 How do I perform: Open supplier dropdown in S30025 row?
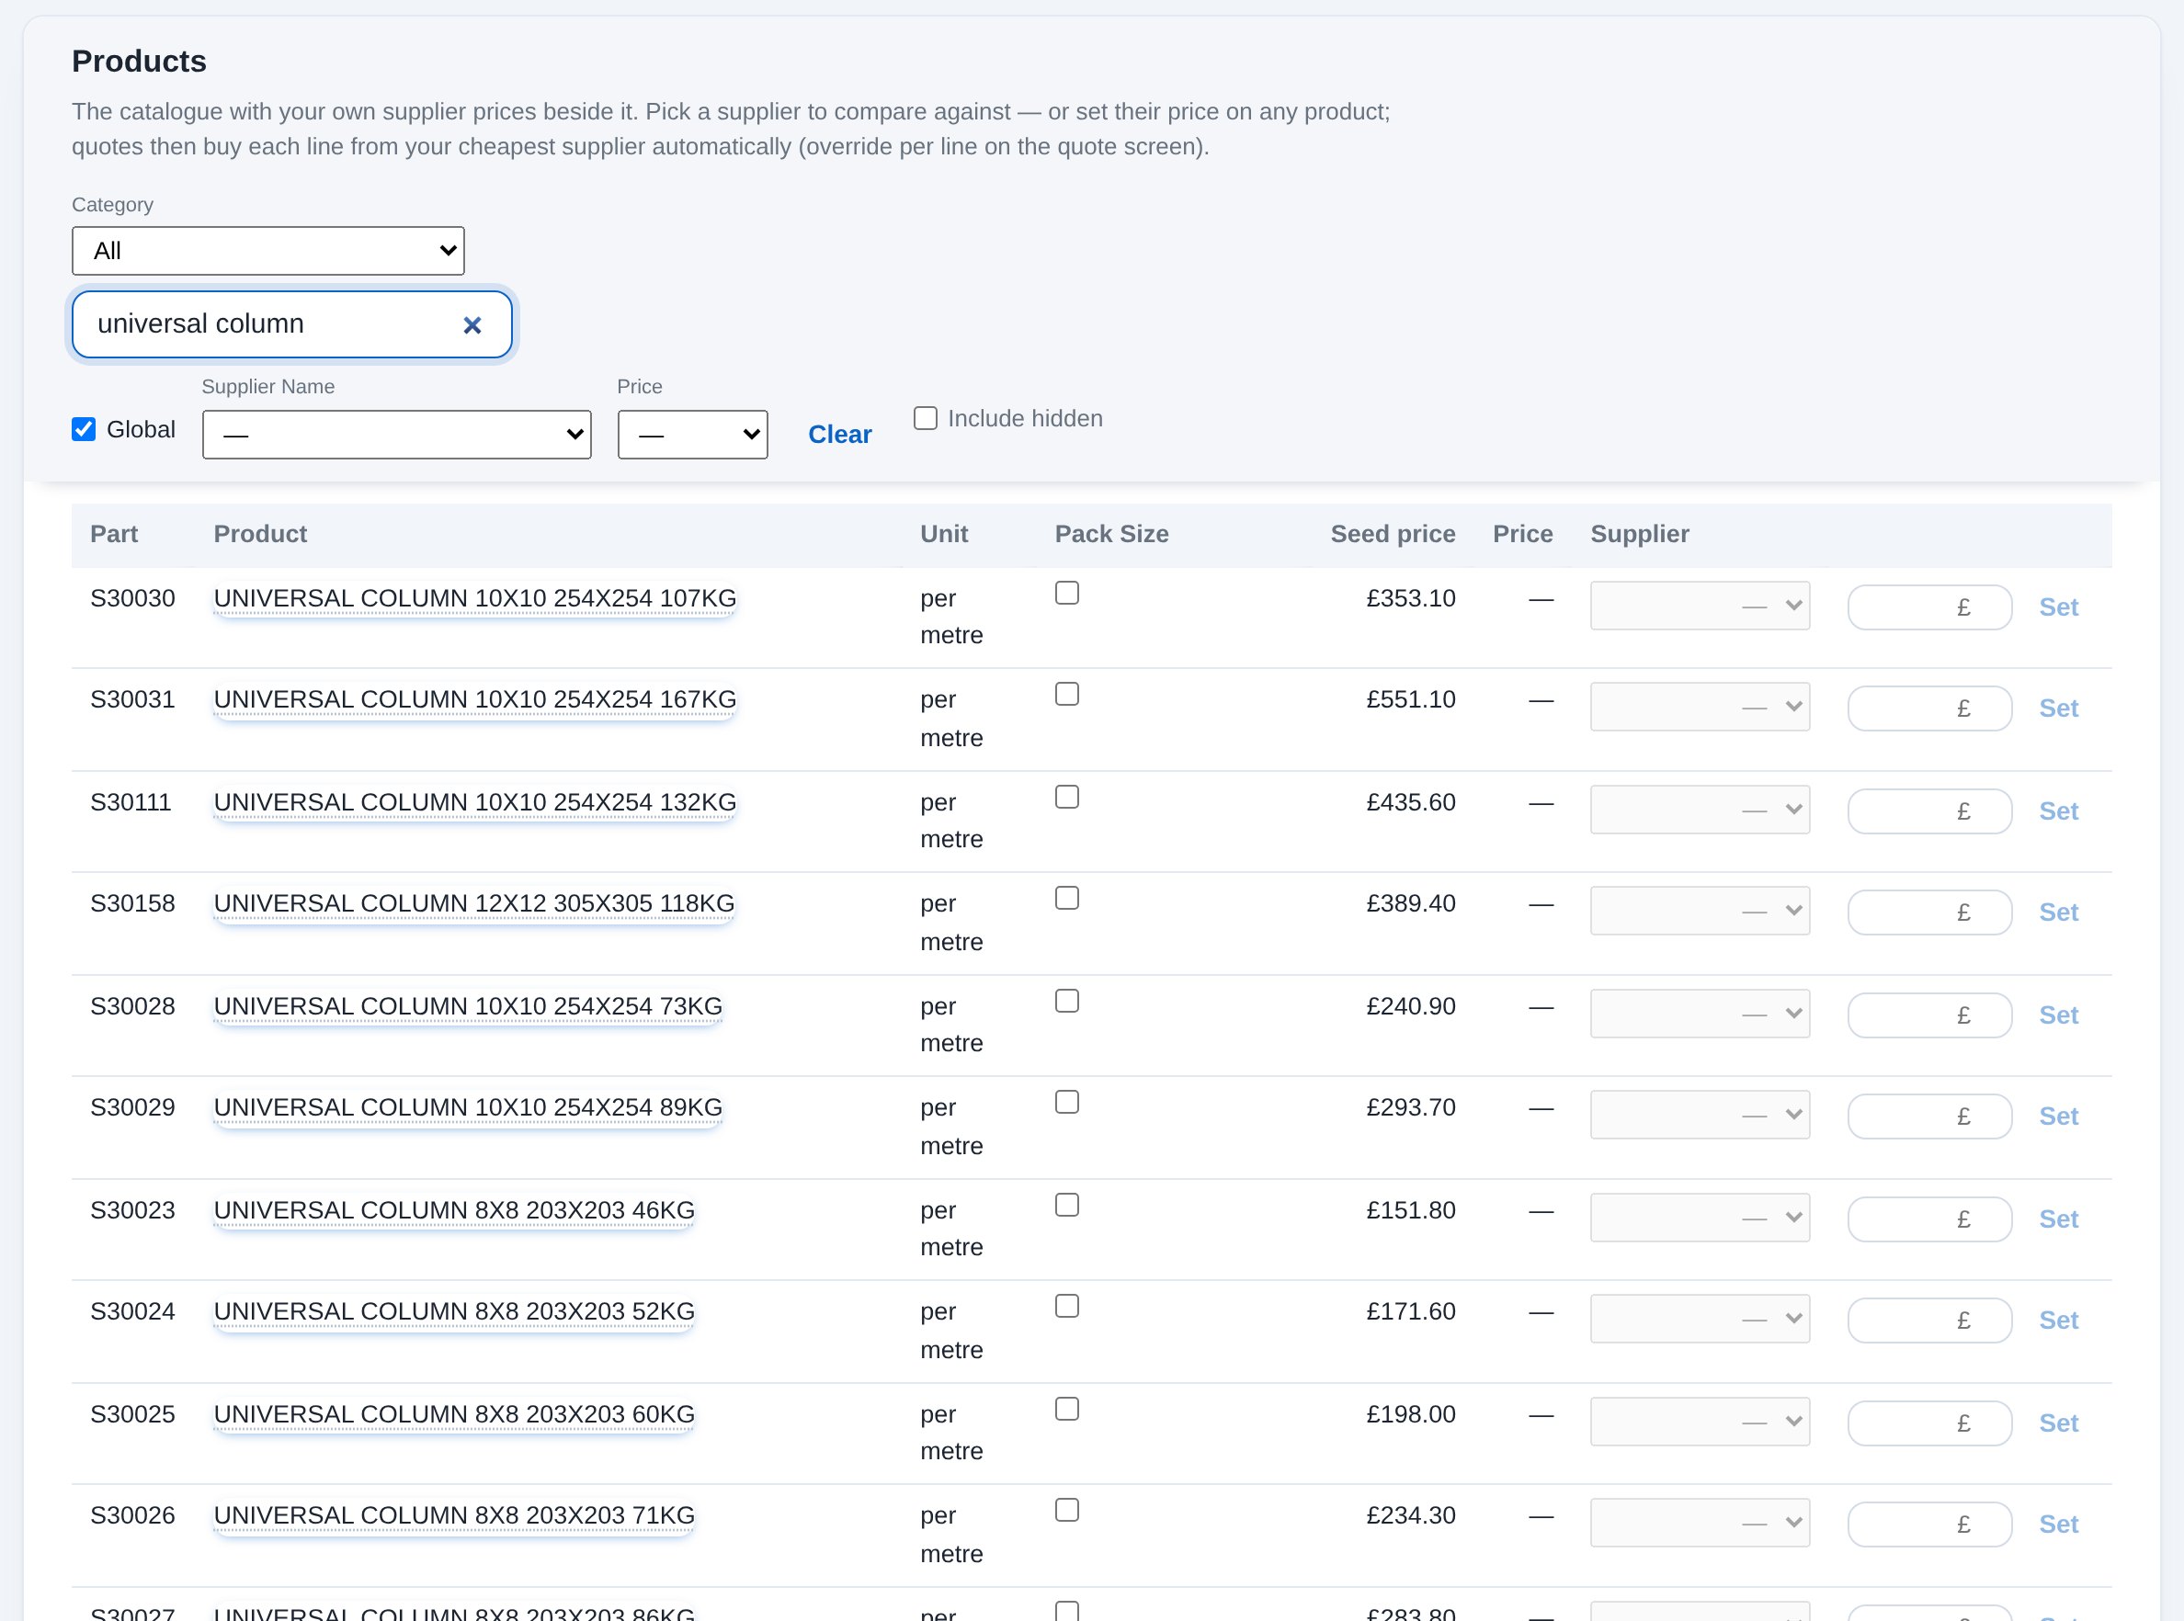coord(1701,1423)
